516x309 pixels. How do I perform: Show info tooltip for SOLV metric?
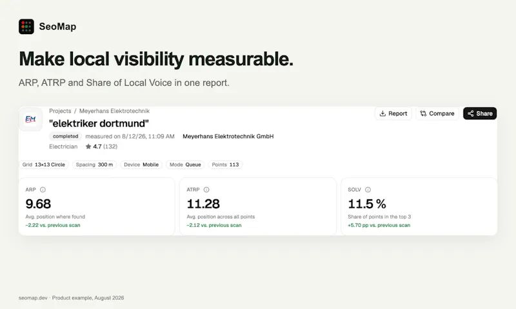[x=368, y=190]
